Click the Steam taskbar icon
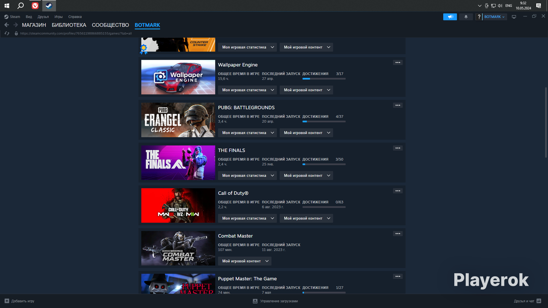The height and width of the screenshot is (308, 548). [49, 6]
